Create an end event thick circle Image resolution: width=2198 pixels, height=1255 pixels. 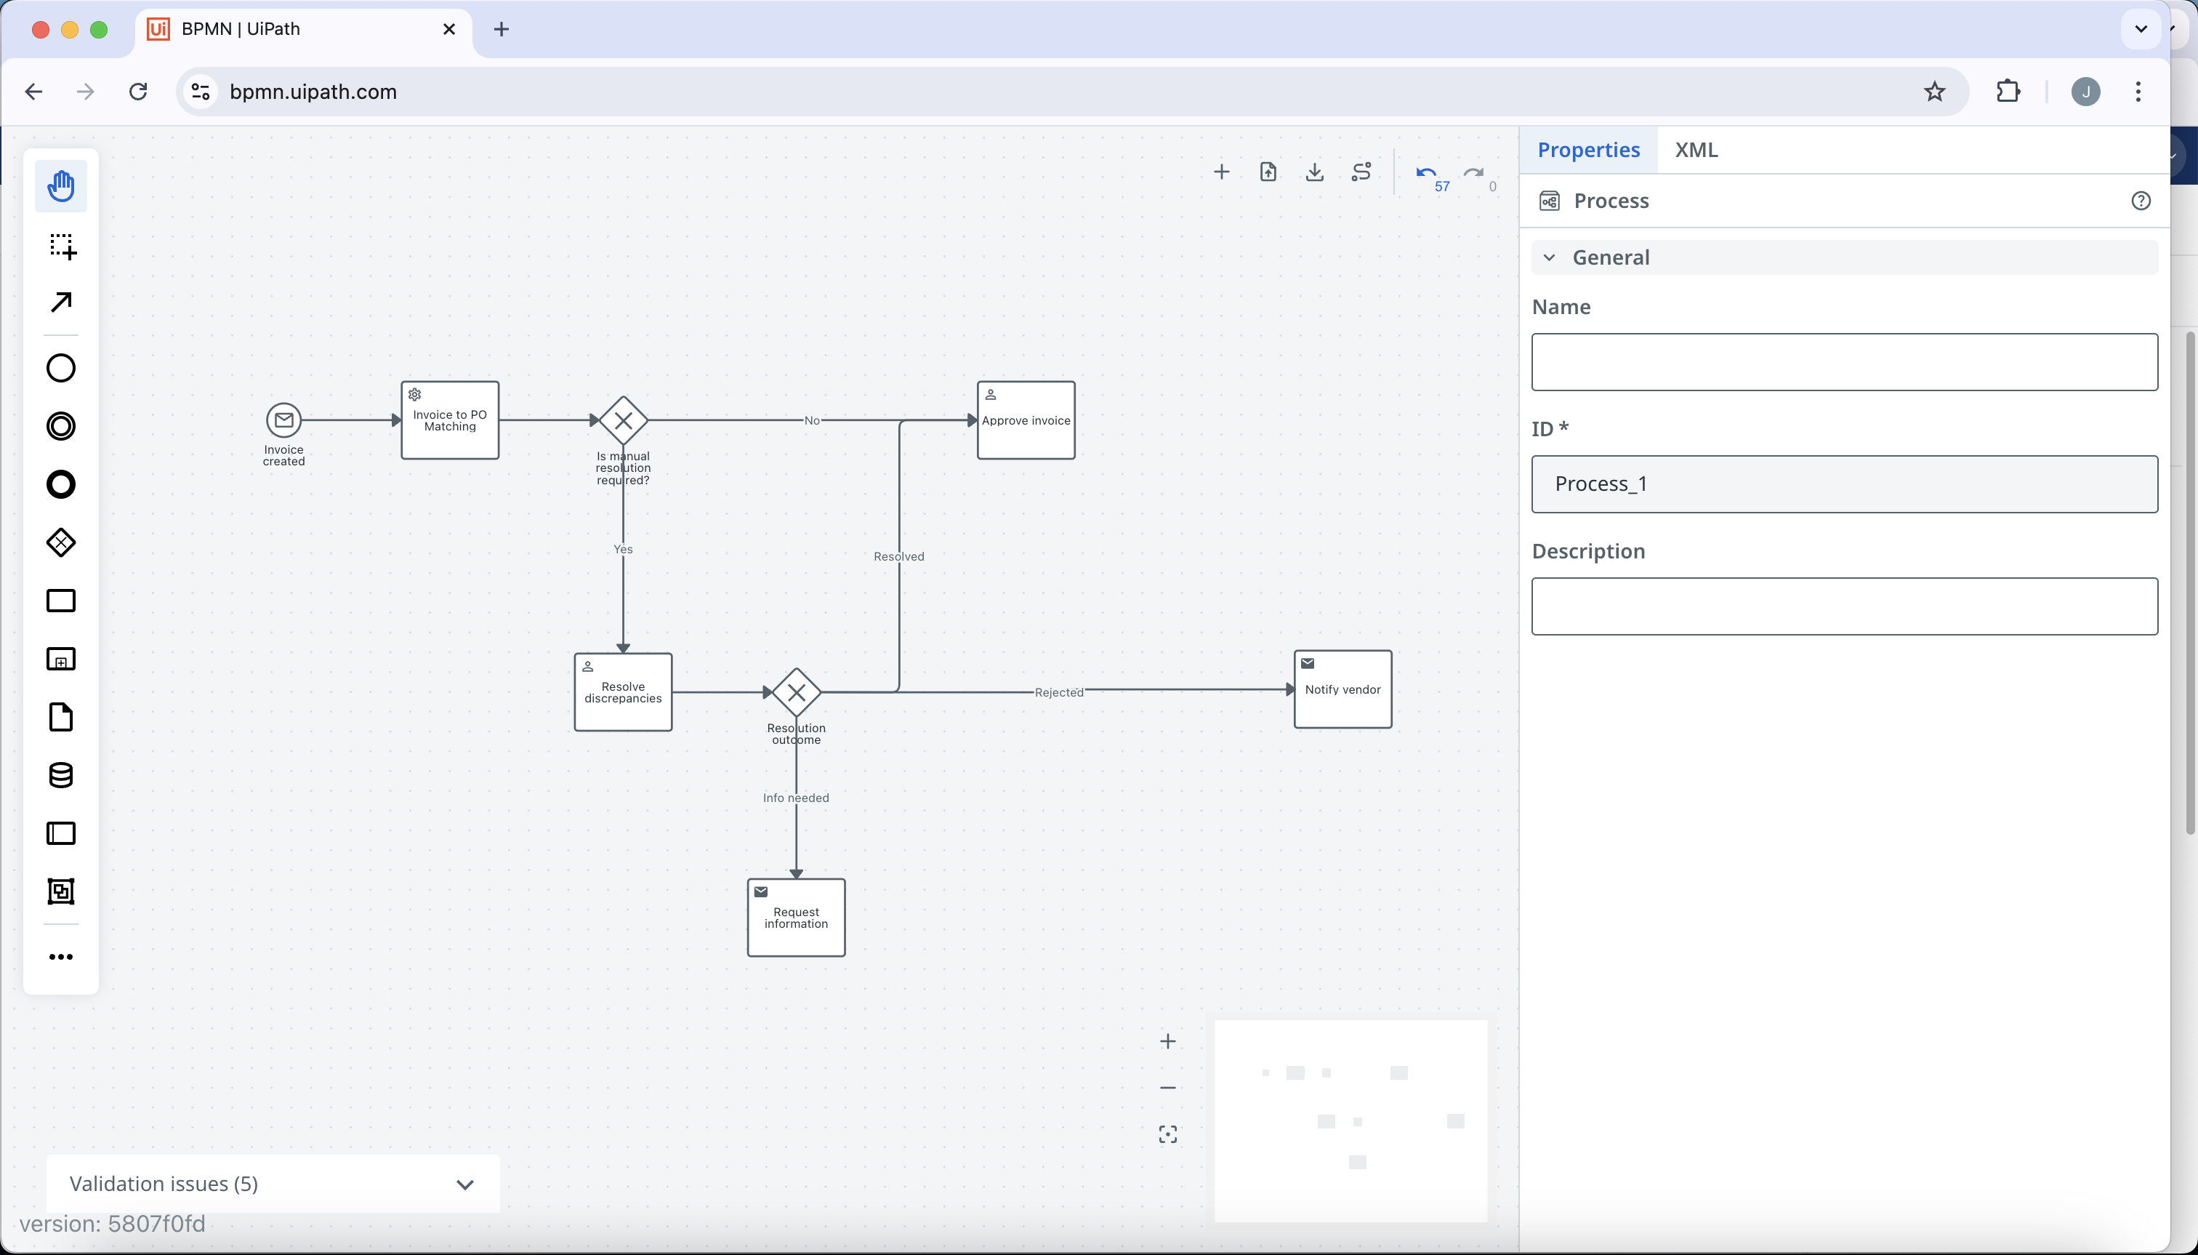point(61,484)
